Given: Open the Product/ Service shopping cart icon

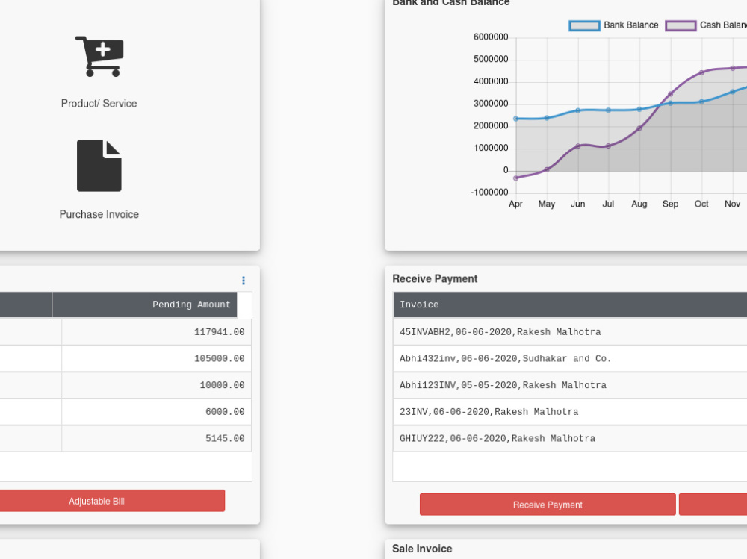Looking at the screenshot, I should coord(99,56).
